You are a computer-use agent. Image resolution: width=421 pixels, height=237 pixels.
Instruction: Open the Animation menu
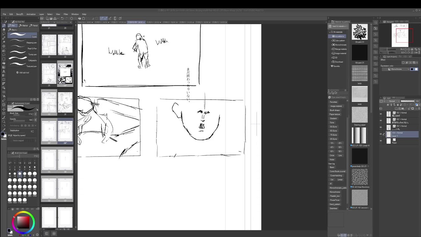[31, 14]
